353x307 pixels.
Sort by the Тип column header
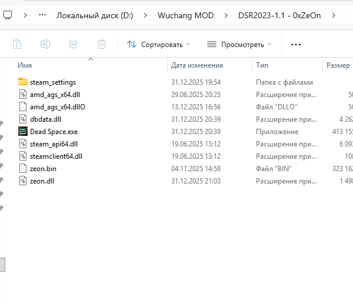click(x=262, y=65)
